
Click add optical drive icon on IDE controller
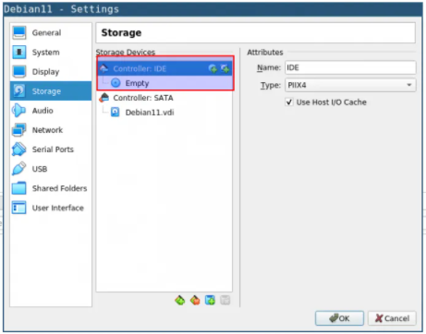pos(213,68)
